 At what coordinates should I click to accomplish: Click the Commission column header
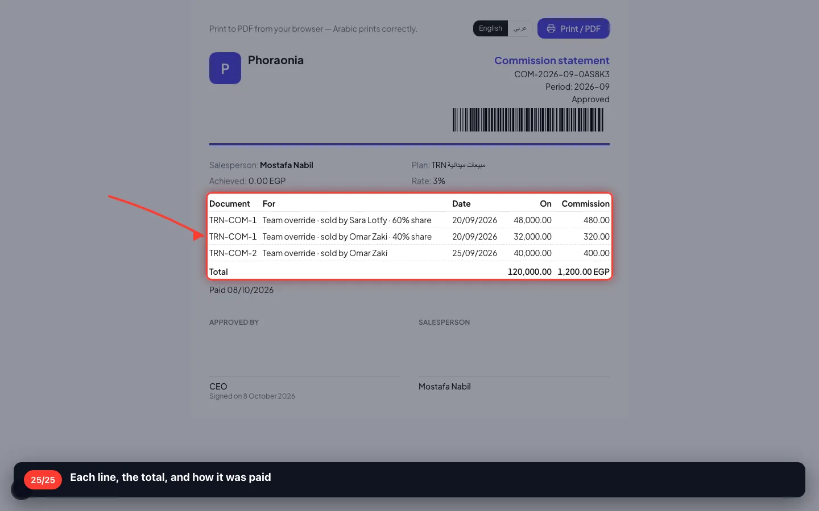tap(585, 204)
